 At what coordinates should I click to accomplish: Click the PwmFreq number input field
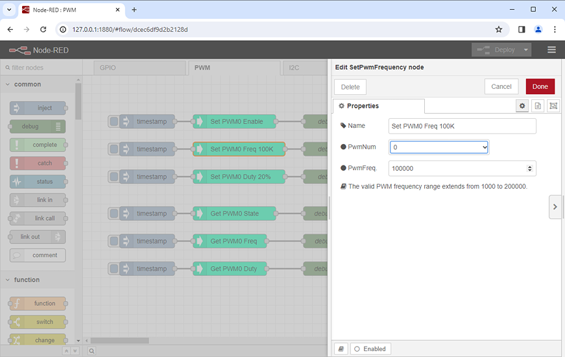457,169
